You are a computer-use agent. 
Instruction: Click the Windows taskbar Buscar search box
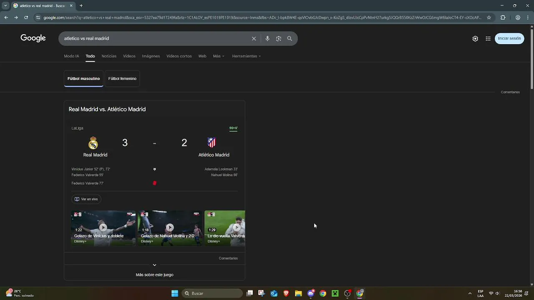[212, 293]
